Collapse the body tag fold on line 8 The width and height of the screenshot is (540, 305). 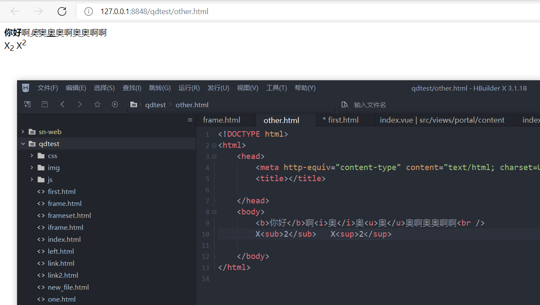pyautogui.click(x=214, y=212)
